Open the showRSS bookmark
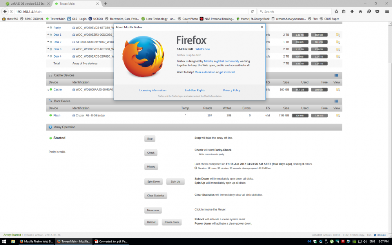The width and height of the screenshot is (392, 245). (10, 19)
